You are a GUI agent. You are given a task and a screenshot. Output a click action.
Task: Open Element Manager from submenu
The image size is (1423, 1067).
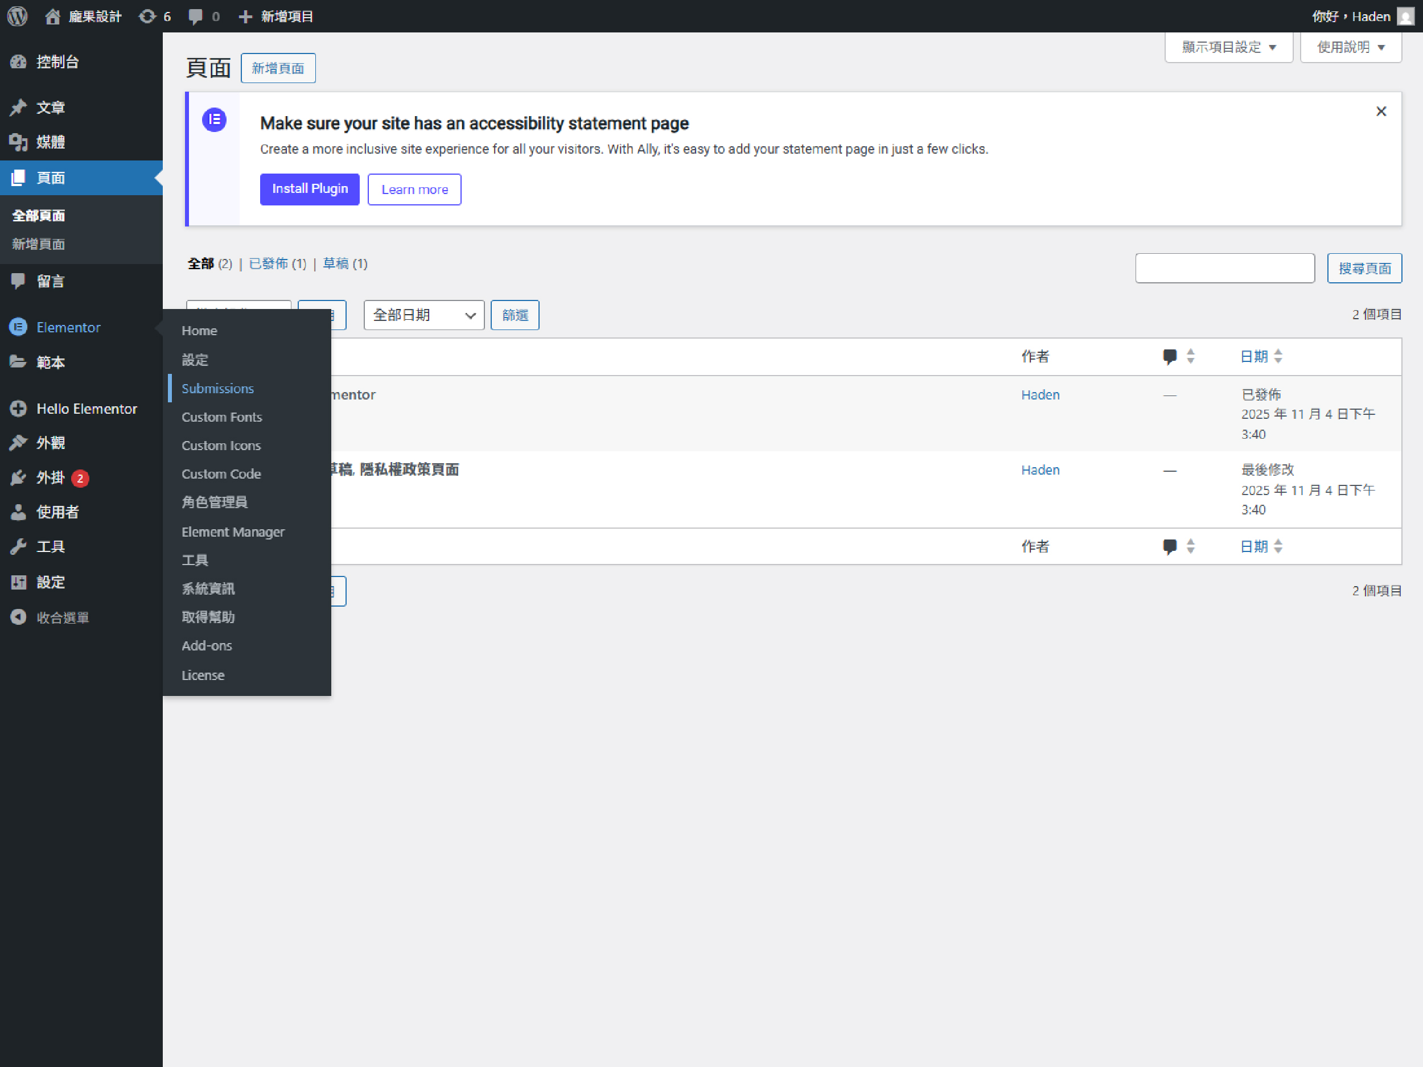click(232, 532)
